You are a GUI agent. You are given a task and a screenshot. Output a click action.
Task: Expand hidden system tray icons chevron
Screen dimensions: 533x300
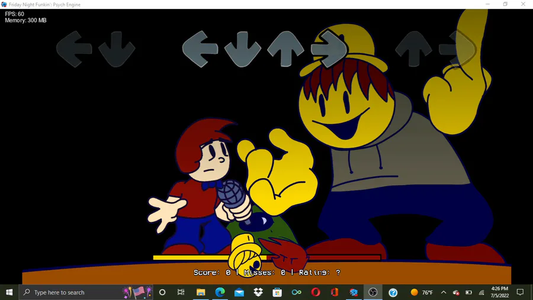pos(444,292)
